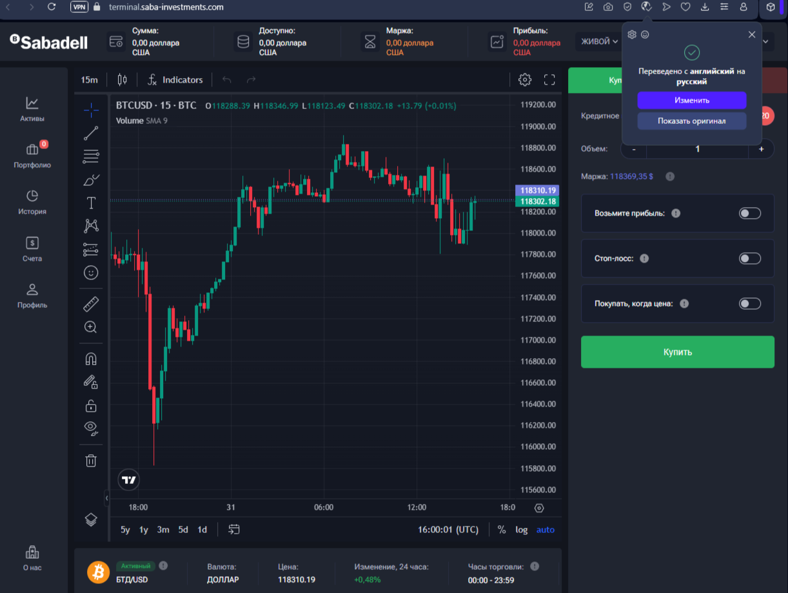Screen dimensions: 788x593
Task: Enable the Покупать, когда цена switch
Action: (750, 303)
